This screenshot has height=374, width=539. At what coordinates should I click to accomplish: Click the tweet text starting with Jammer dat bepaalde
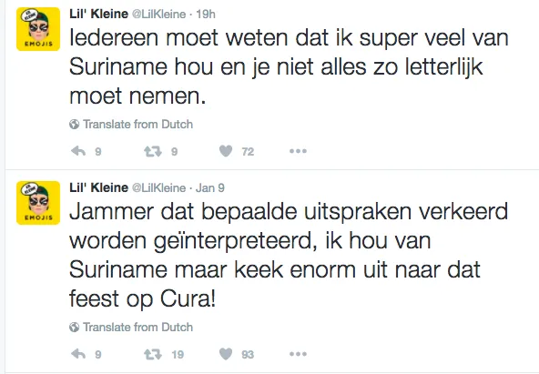[289, 255]
